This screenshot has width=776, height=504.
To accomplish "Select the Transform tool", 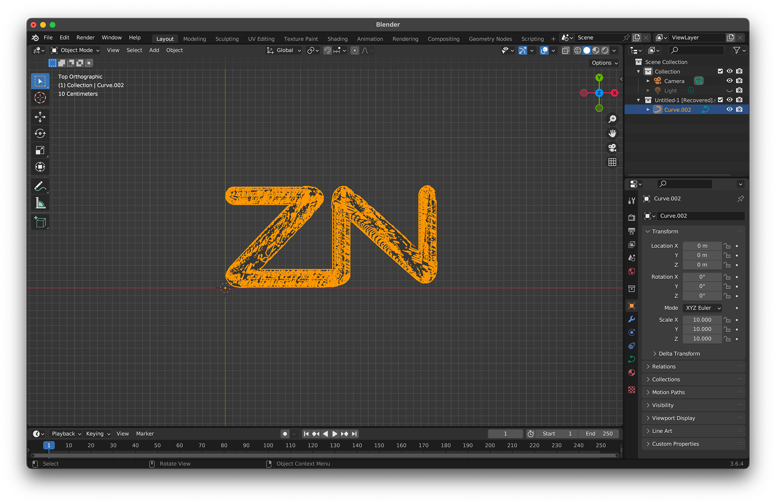I will point(40,167).
